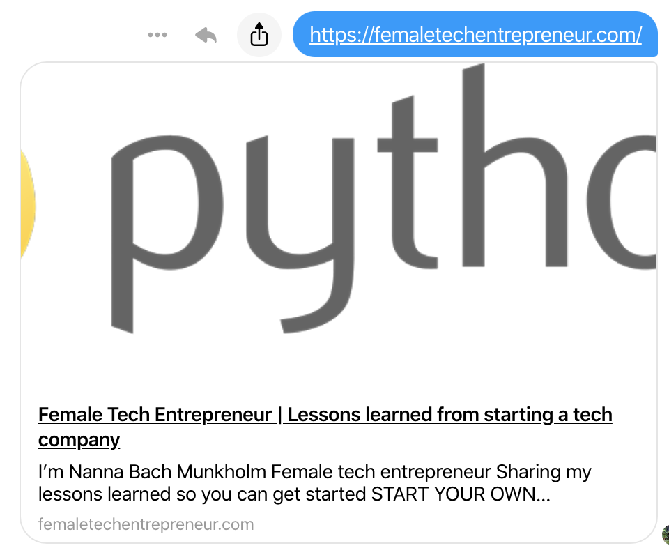
Task: Open the python logo preview image
Action: pyautogui.click(x=339, y=227)
